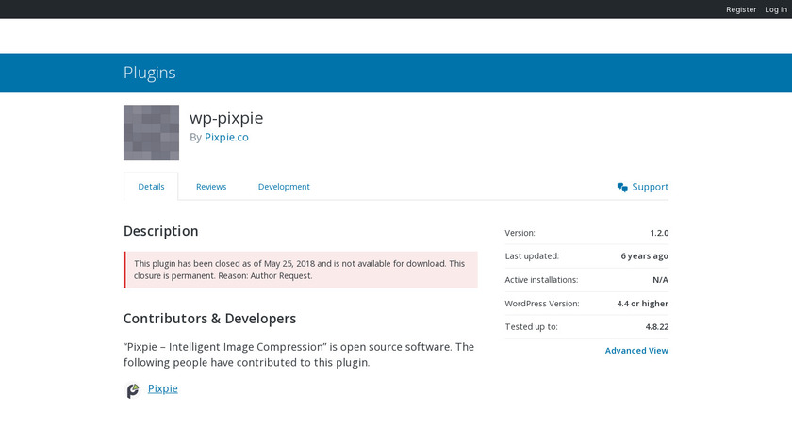
Task: Click the wp-pixpie plugin thumbnail icon
Action: click(151, 132)
